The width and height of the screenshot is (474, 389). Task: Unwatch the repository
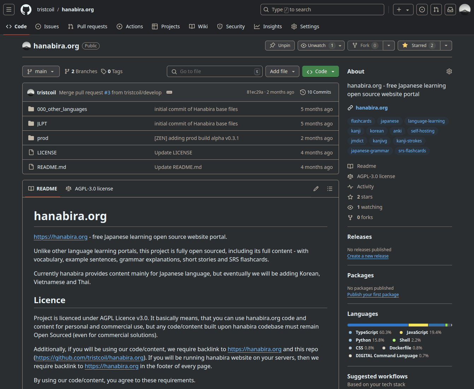[316, 45]
